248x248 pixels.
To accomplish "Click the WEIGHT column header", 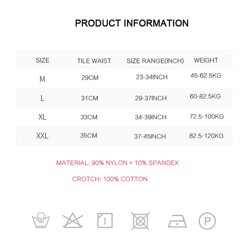I will 206,60.
